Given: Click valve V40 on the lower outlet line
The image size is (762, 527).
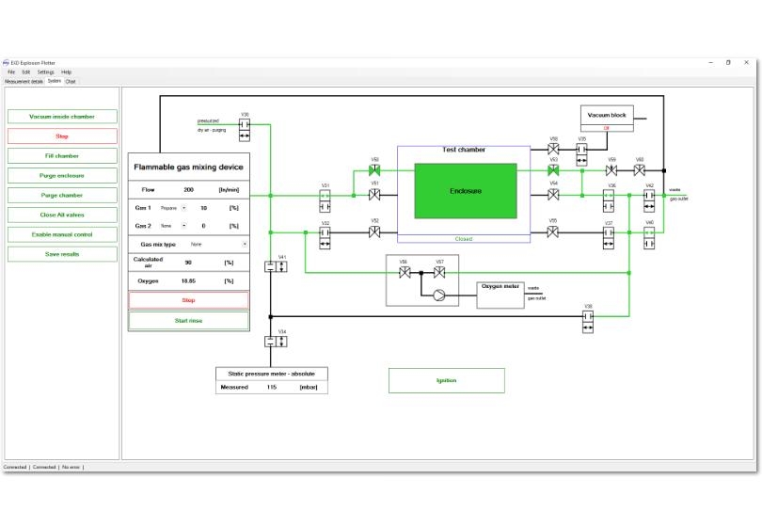Looking at the screenshot, I should pos(649,238).
